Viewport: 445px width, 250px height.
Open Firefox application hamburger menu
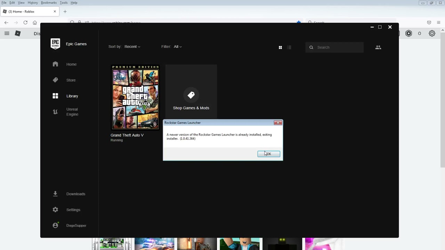pyautogui.click(x=438, y=23)
